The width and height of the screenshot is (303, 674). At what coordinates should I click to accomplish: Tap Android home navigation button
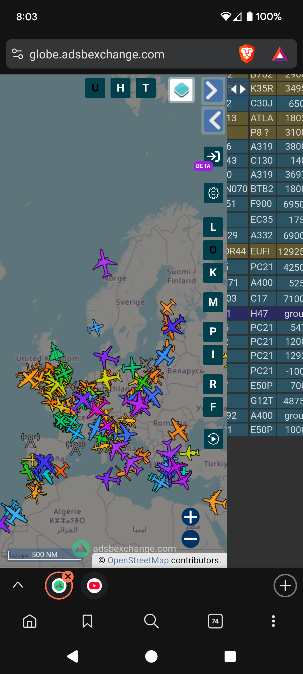(151, 657)
